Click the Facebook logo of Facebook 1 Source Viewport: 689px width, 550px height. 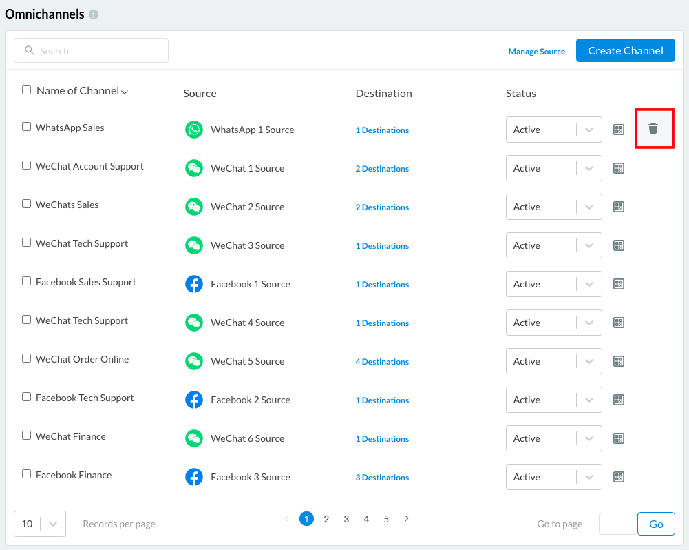tap(194, 284)
